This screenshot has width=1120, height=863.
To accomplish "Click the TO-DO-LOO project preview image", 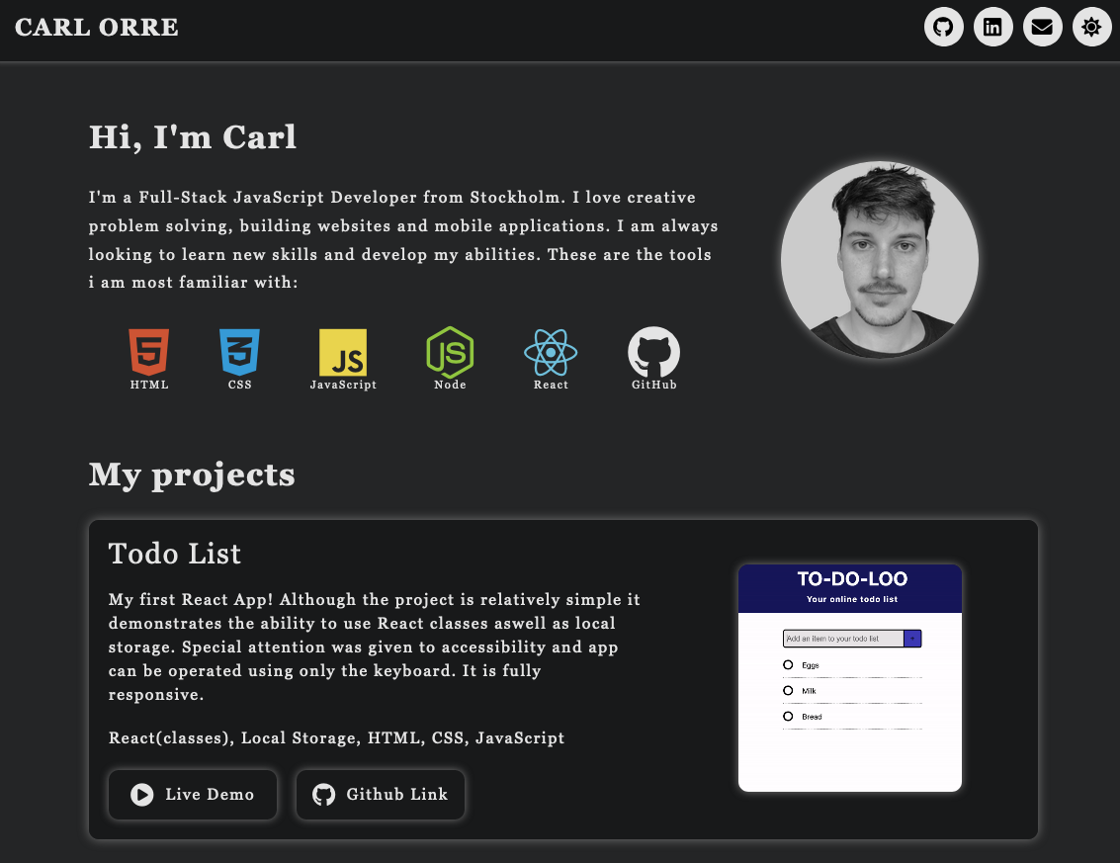I will click(850, 678).
